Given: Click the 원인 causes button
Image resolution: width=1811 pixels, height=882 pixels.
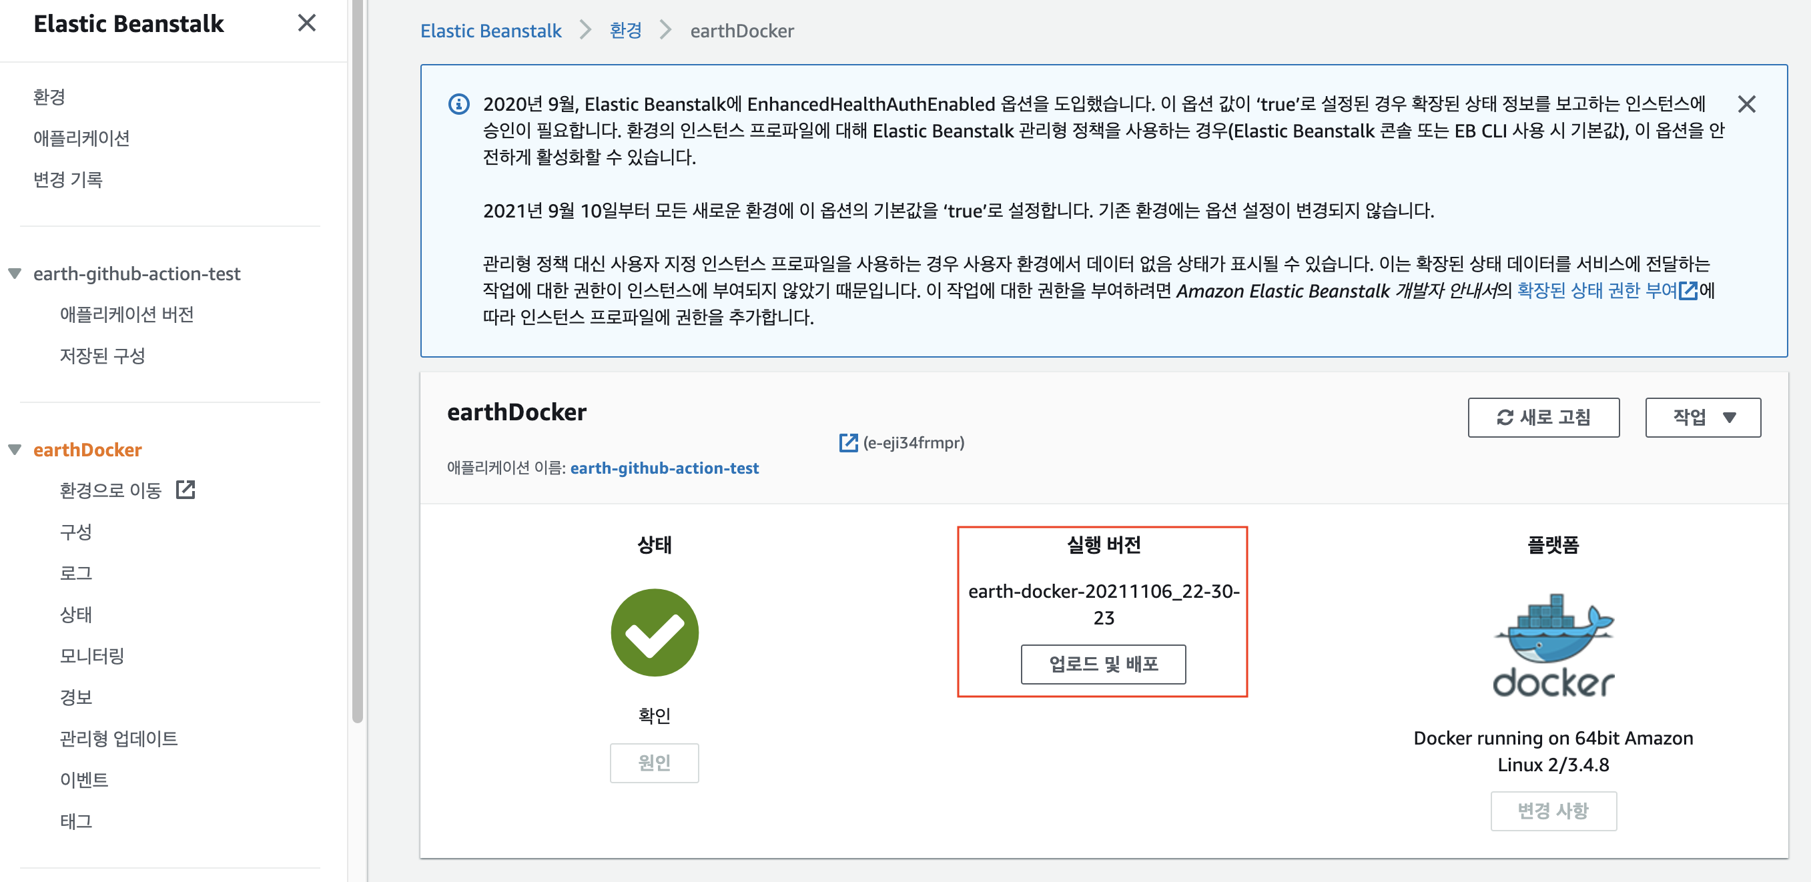Looking at the screenshot, I should click(x=654, y=763).
